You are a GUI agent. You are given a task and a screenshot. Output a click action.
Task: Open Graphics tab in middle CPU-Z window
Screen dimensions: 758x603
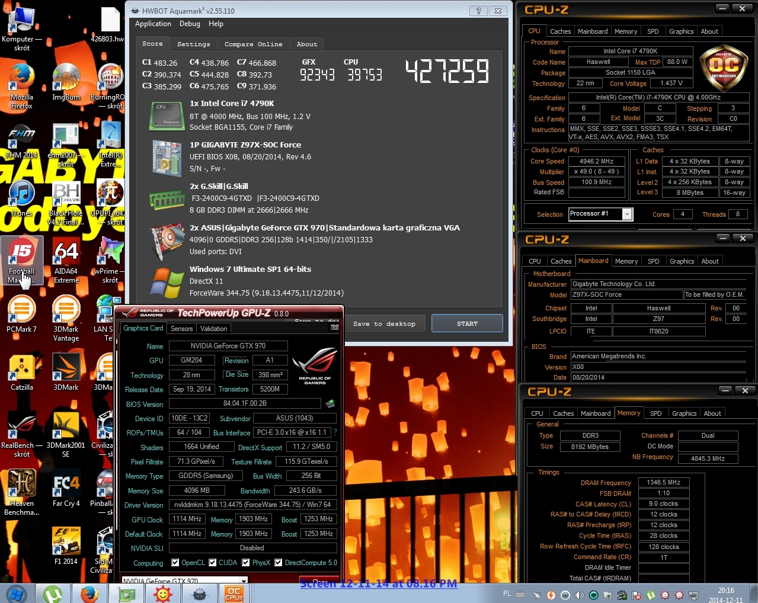click(682, 261)
